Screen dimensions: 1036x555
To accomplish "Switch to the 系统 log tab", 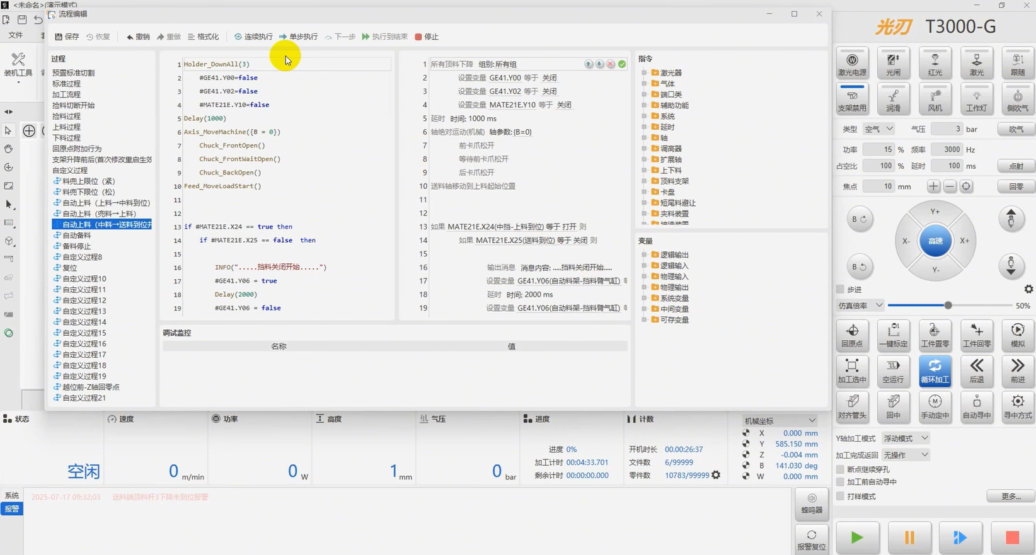I will click(x=11, y=496).
